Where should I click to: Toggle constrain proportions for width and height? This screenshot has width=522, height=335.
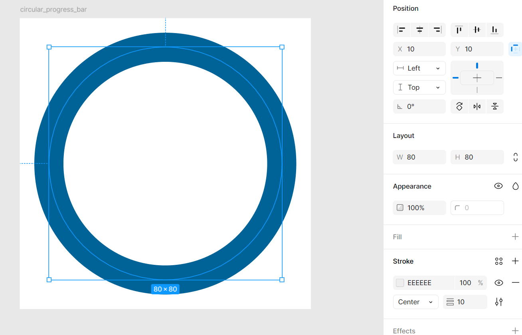pyautogui.click(x=515, y=157)
